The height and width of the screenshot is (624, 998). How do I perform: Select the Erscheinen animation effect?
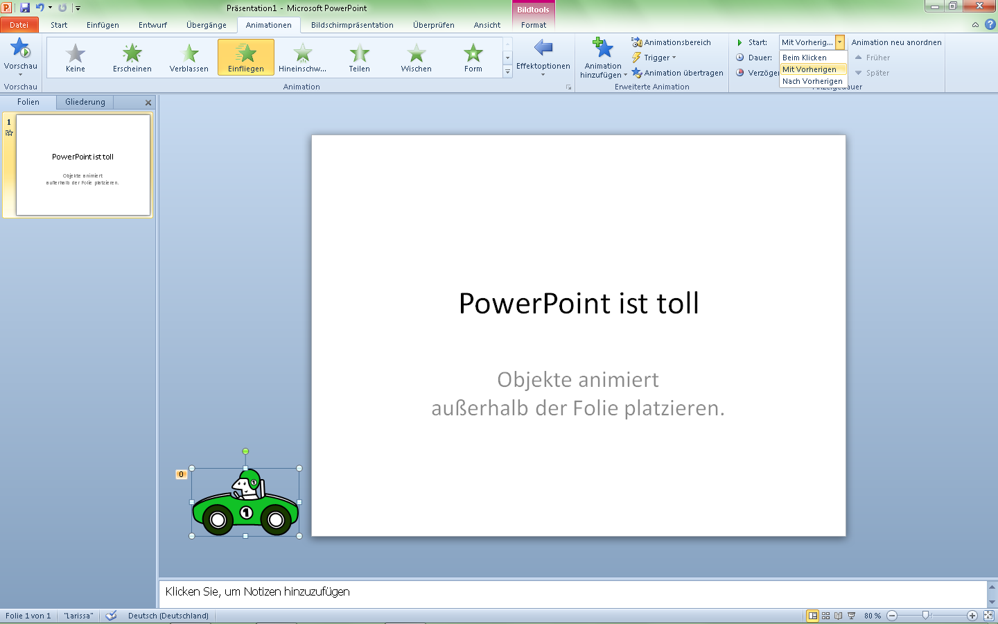click(x=131, y=57)
